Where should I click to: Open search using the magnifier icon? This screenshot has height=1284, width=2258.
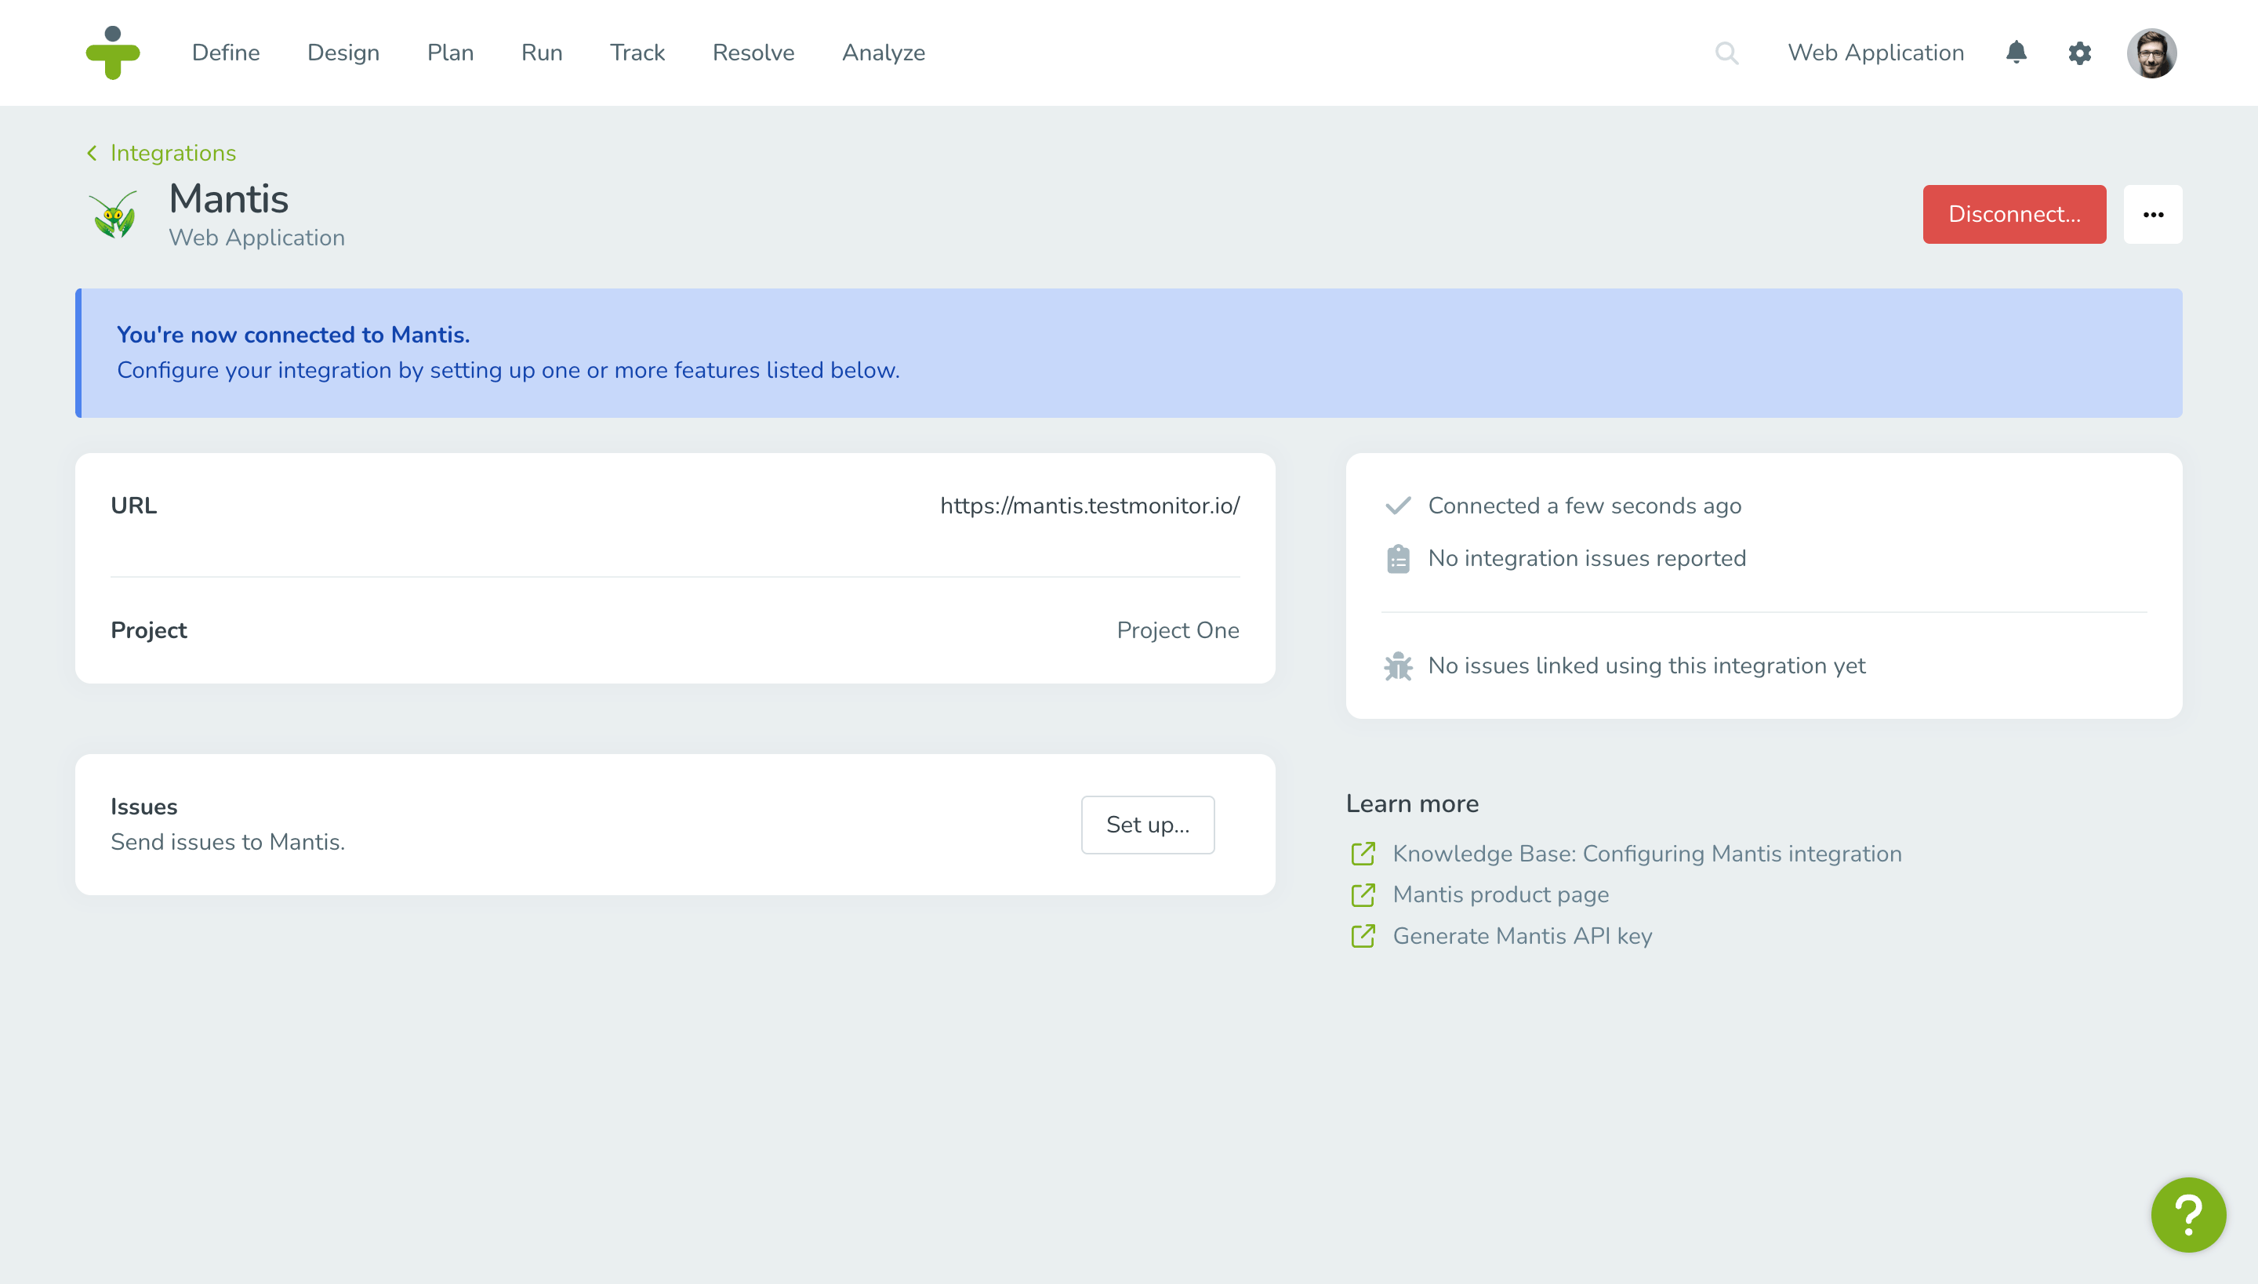[1728, 53]
